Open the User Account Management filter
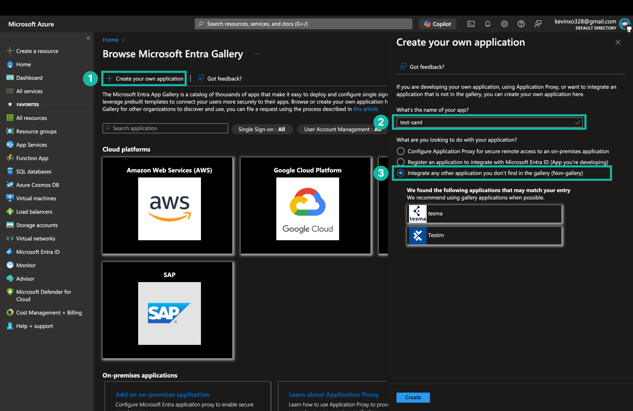Viewport: 633px width, 411px height. pos(342,129)
